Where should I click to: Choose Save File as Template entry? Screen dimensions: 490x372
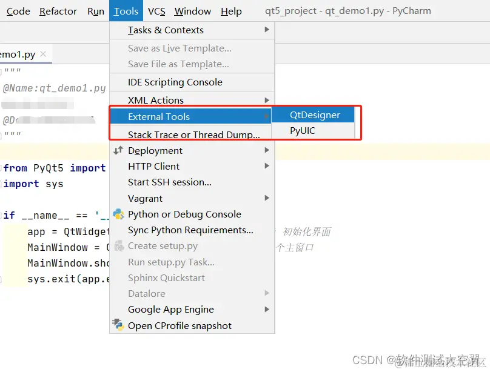pyautogui.click(x=192, y=64)
